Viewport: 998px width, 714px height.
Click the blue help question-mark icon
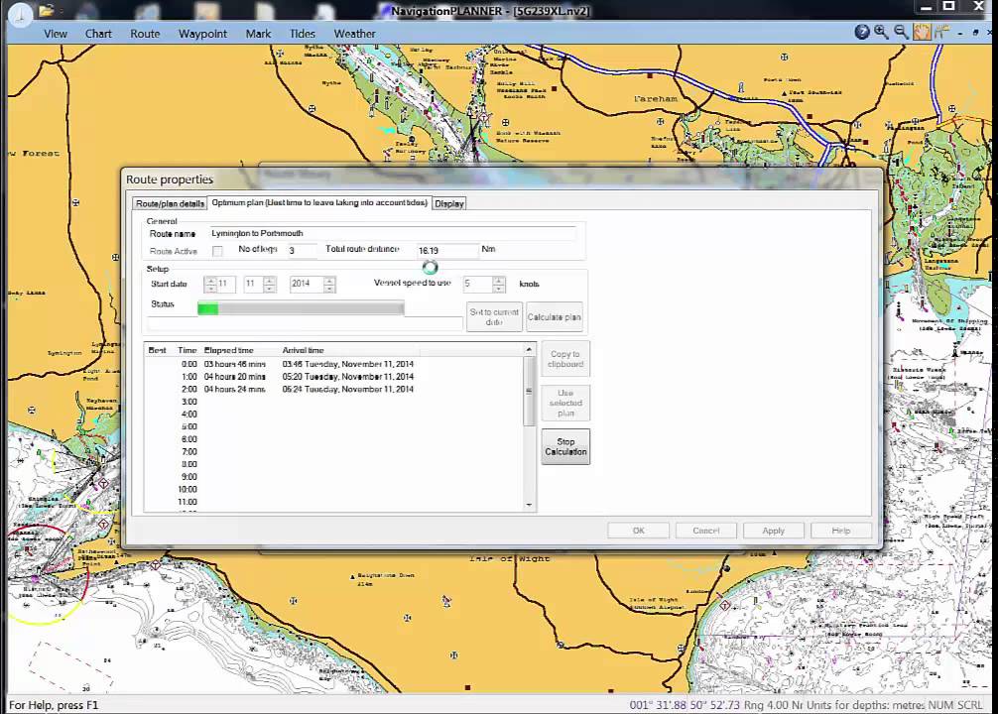(862, 32)
